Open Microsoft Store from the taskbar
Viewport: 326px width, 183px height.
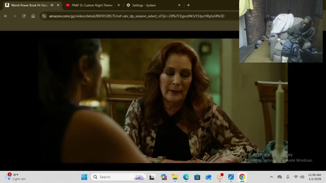coord(197,177)
